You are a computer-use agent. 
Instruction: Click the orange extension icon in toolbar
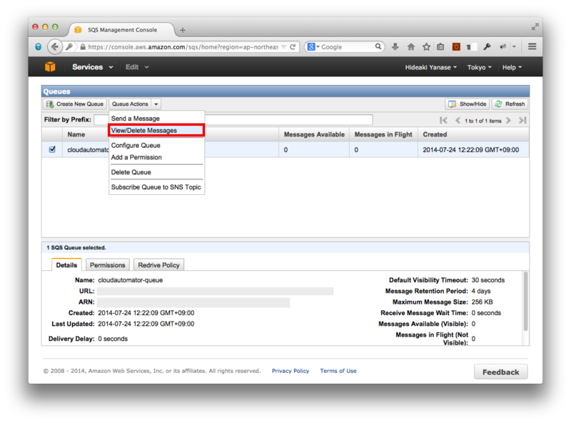(x=456, y=46)
